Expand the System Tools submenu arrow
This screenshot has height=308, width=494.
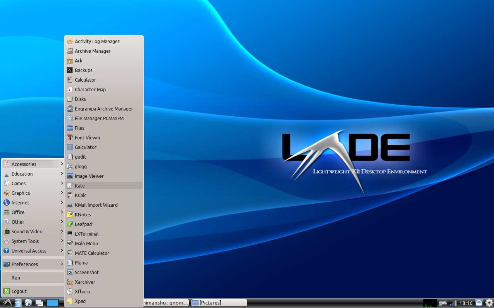62,241
